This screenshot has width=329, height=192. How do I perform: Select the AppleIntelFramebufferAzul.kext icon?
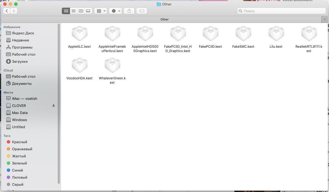pyautogui.click(x=112, y=34)
